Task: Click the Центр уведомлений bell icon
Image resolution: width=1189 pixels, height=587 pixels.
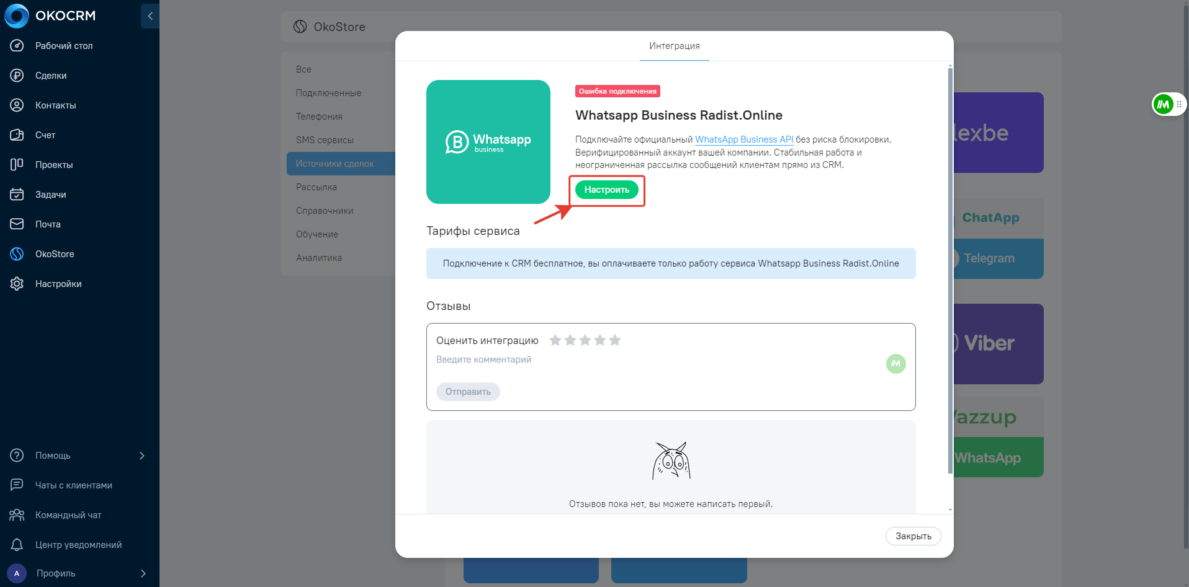Action: coord(17,545)
